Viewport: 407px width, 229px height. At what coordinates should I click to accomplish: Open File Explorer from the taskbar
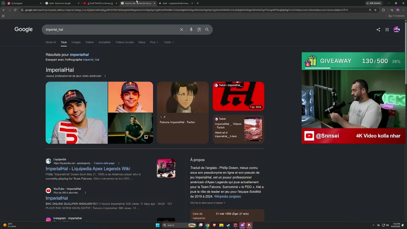[221, 225]
